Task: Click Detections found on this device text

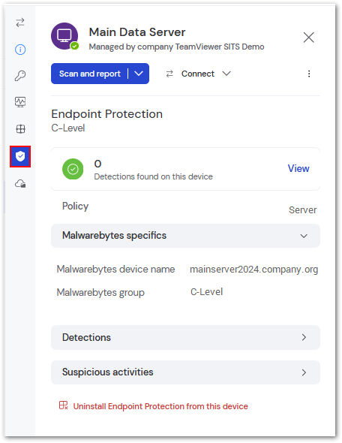Action: pyautogui.click(x=153, y=176)
